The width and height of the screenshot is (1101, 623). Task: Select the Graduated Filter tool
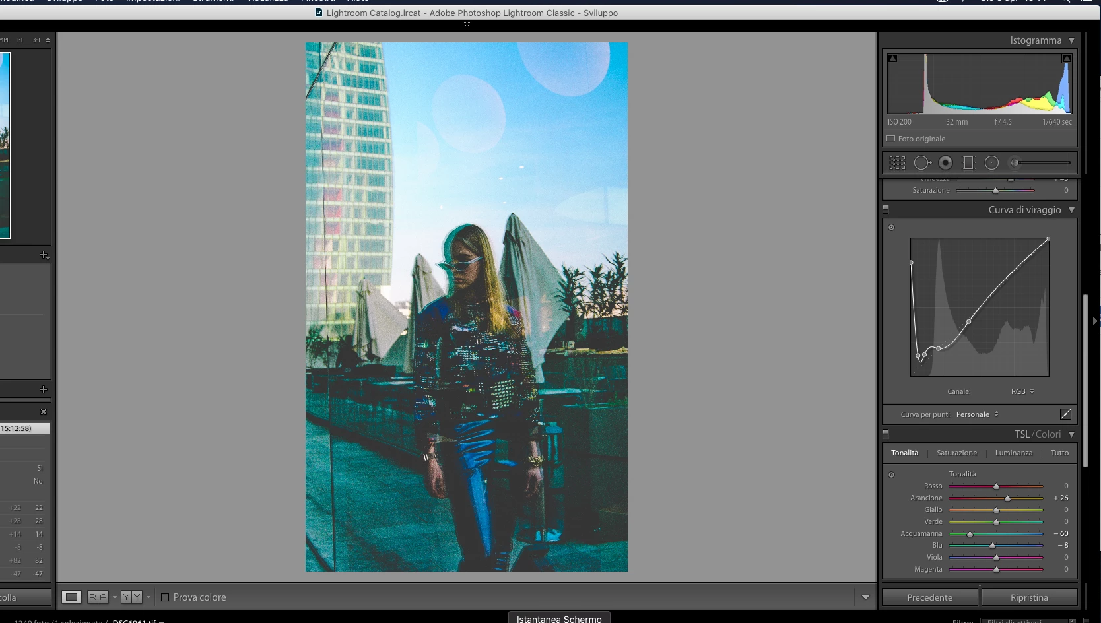pyautogui.click(x=969, y=162)
